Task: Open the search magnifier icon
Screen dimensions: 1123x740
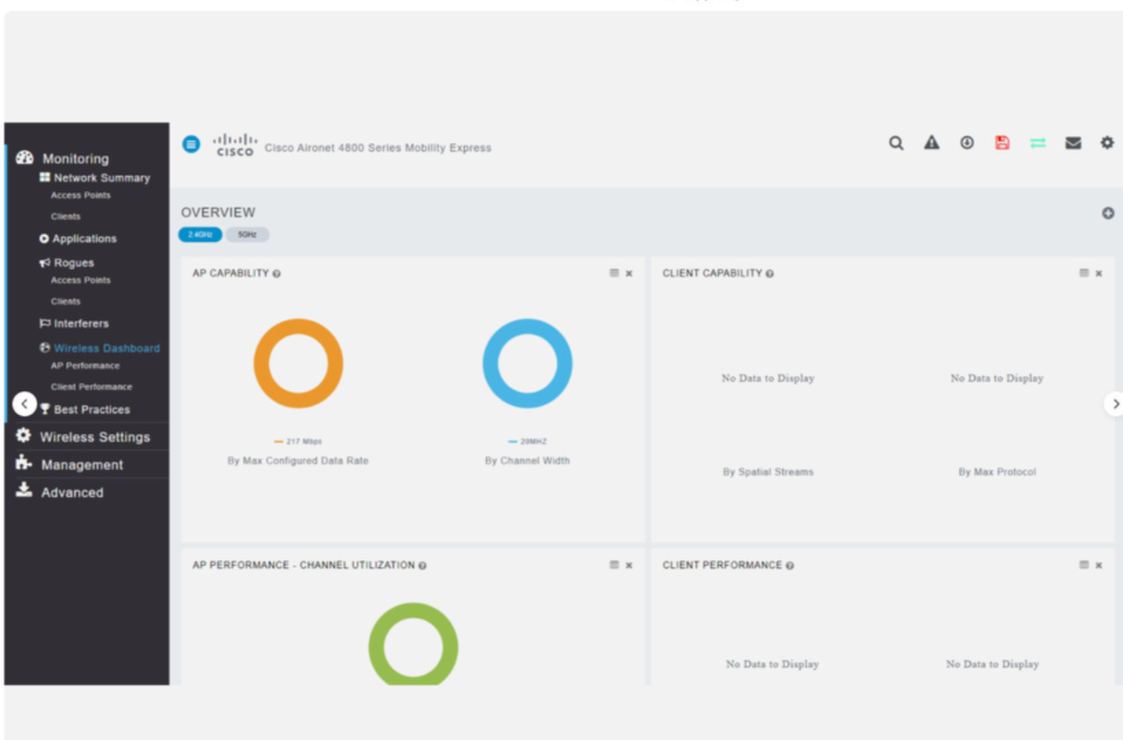Action: point(896,143)
